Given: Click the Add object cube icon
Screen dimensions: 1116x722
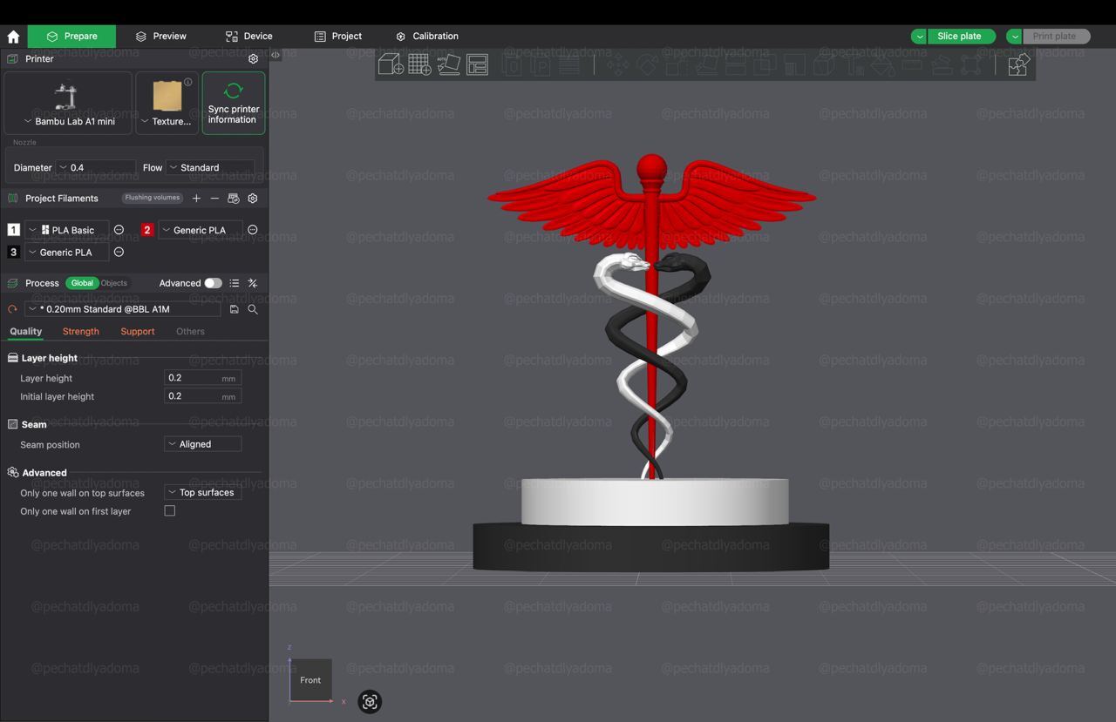Looking at the screenshot, I should pos(391,64).
